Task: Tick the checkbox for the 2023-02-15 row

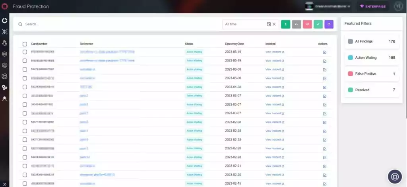Action: [x=25, y=184]
